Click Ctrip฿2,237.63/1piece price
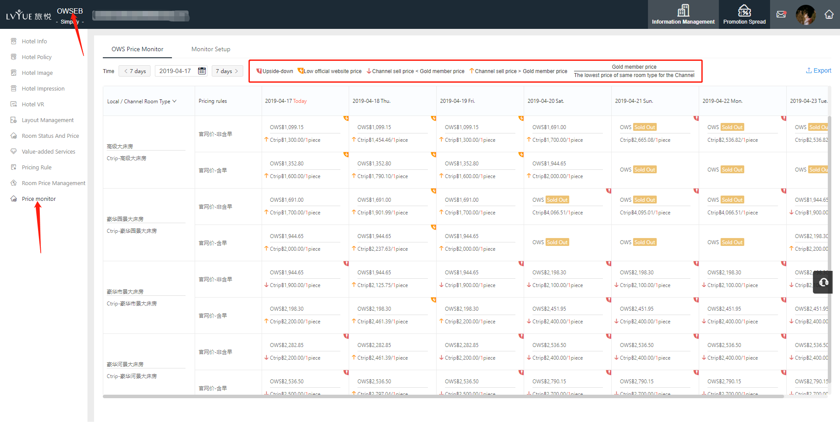 (x=382, y=249)
